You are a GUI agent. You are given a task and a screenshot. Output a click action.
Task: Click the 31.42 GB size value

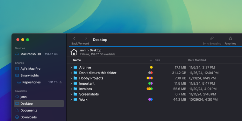coord(179,73)
